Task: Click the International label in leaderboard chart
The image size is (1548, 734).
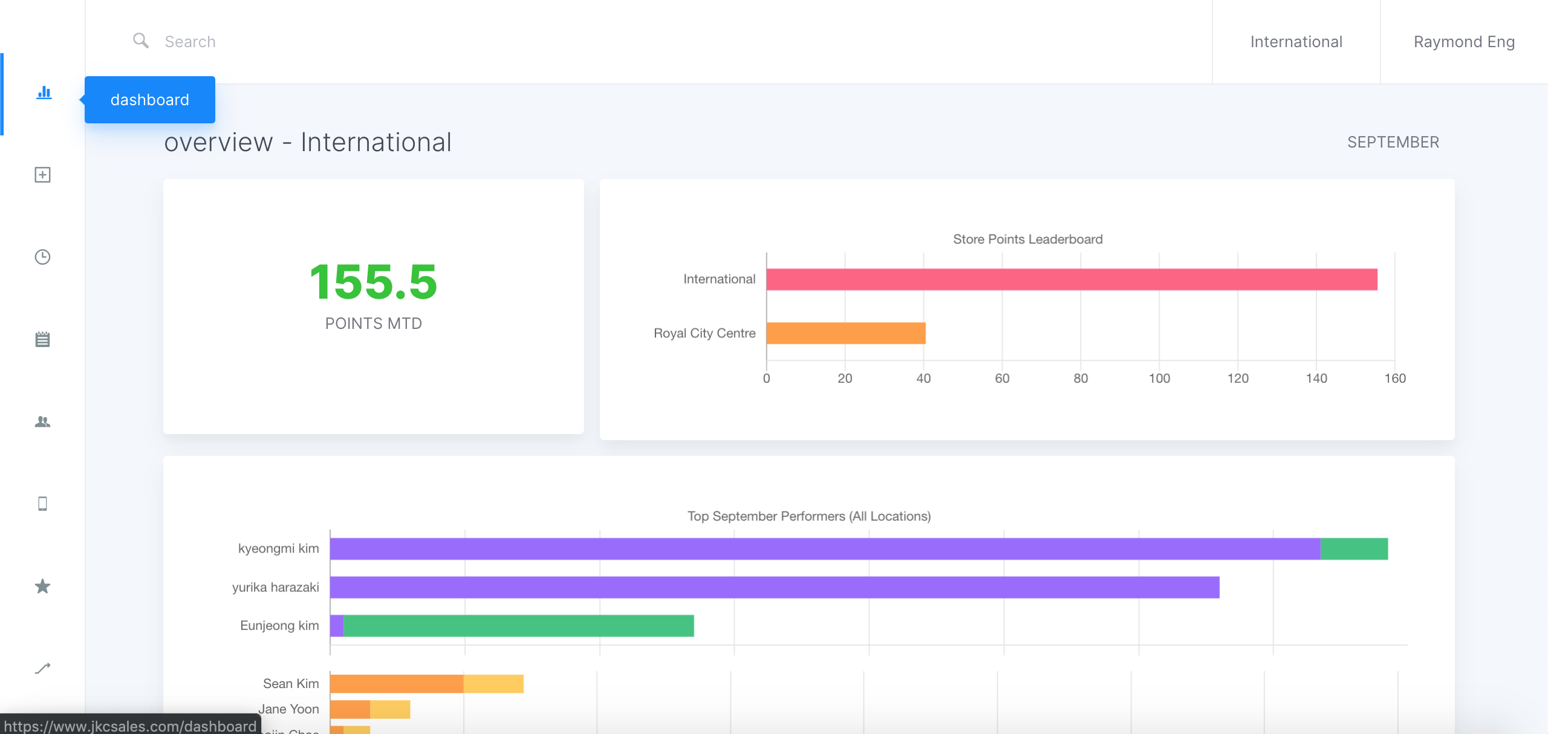Action: (x=719, y=279)
